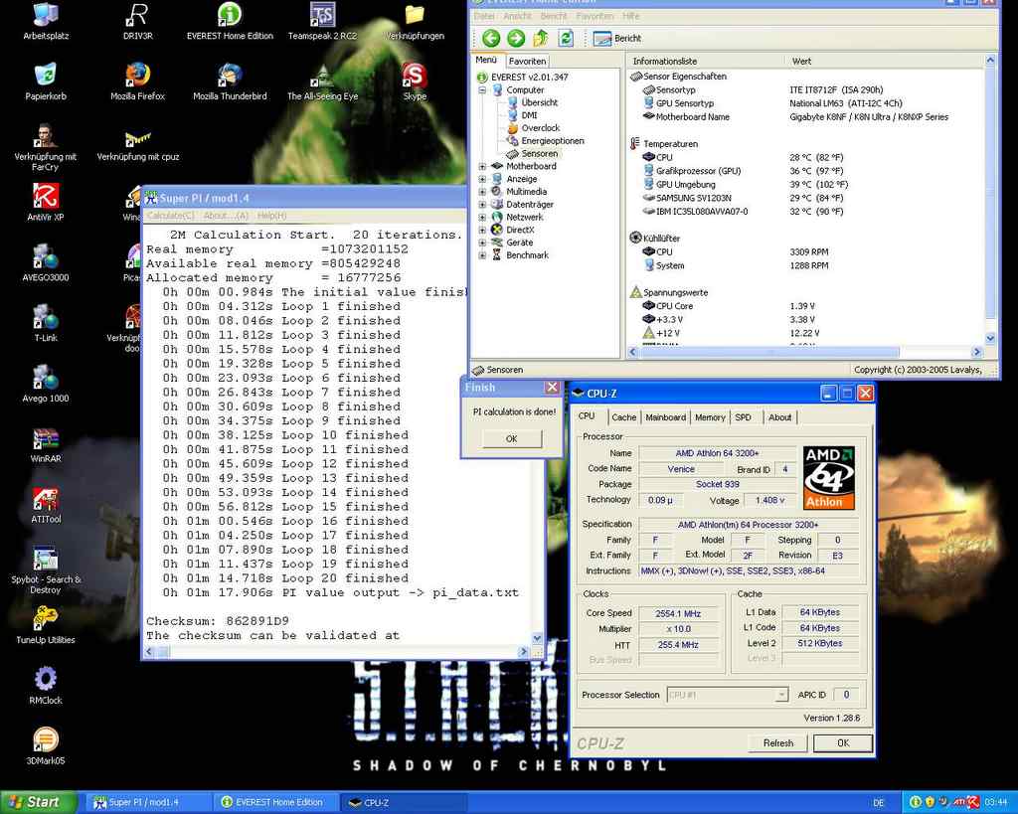Screen dimensions: 1018x814
Task: Expand the Benchmark tree node
Action: [482, 255]
